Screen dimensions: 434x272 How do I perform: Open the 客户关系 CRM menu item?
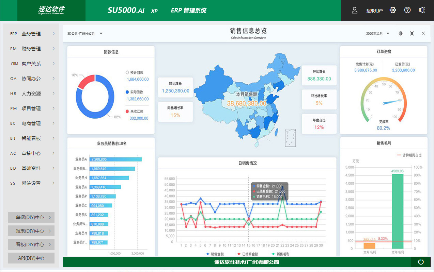pos(31,64)
